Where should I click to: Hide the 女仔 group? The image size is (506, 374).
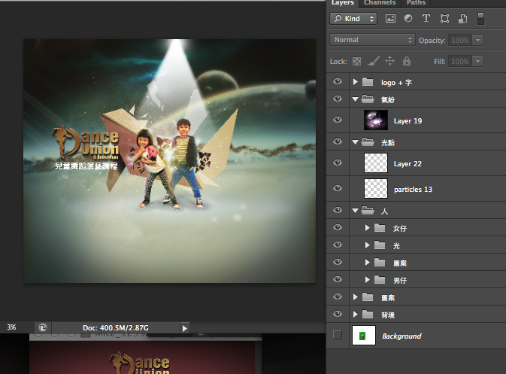click(338, 227)
